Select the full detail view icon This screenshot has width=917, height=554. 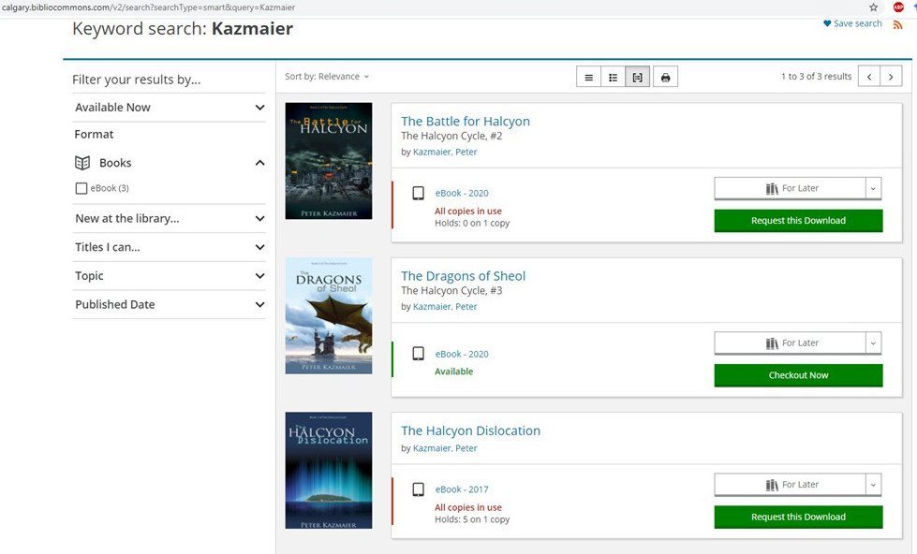pyautogui.click(x=638, y=78)
